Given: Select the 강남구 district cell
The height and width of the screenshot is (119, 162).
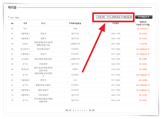Looking at the screenshot, I should pos(43,34).
